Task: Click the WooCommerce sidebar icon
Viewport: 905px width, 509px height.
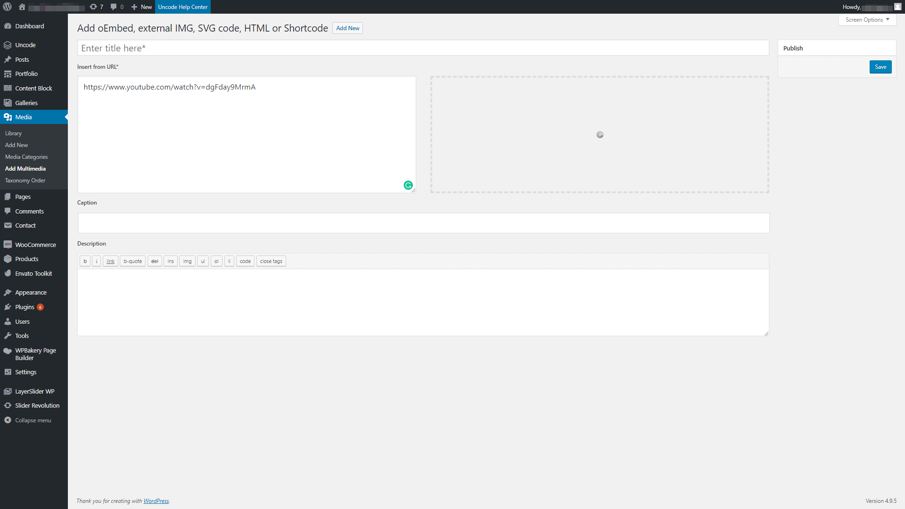Action: 8,244
